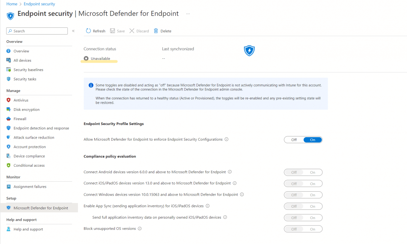Click the disabled Connect Android devices toggle
The image size is (407, 244).
click(x=303, y=172)
